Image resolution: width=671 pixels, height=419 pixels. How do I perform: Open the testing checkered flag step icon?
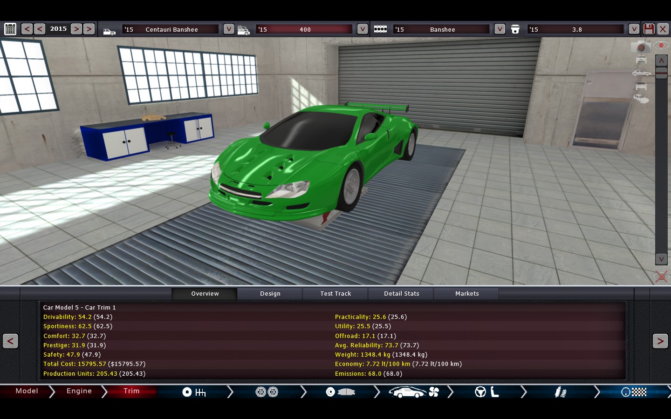coord(634,392)
